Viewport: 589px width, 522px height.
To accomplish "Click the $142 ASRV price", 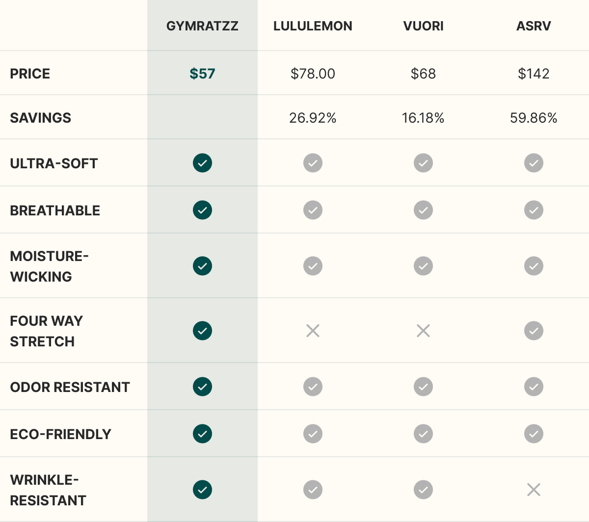I will [x=534, y=74].
